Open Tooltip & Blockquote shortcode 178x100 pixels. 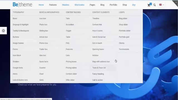point(21,31)
